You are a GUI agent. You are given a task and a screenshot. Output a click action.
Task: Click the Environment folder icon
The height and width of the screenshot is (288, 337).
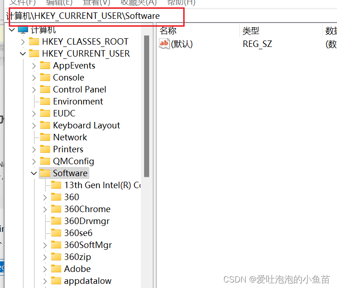pos(45,101)
